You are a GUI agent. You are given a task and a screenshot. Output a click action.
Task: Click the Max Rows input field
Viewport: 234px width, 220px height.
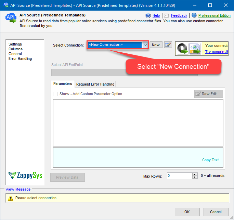click(x=179, y=176)
